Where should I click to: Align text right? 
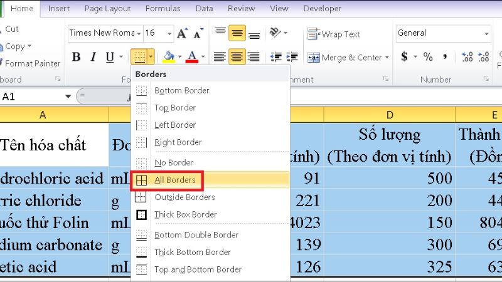254,57
